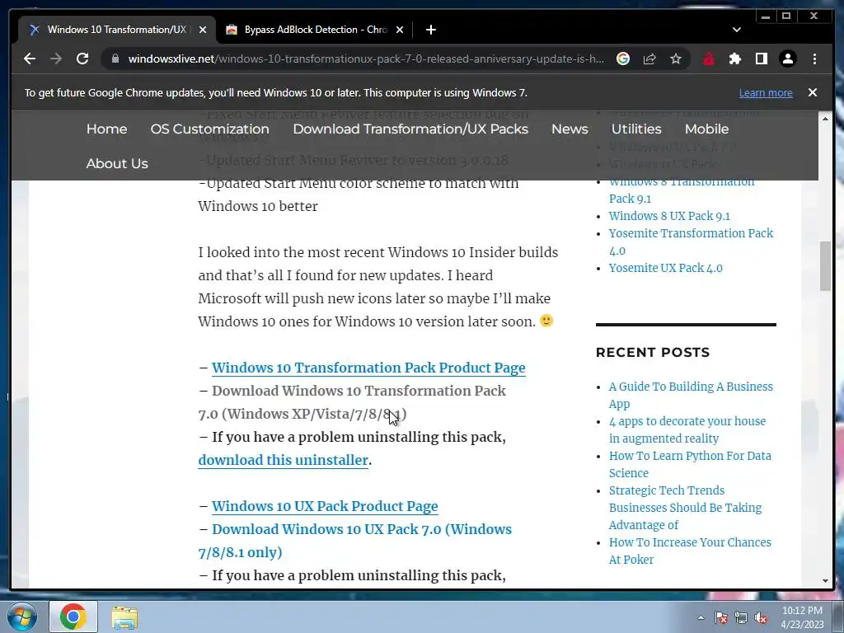Open the Windows Start menu
Viewport: 844px width, 633px height.
[x=22, y=617]
